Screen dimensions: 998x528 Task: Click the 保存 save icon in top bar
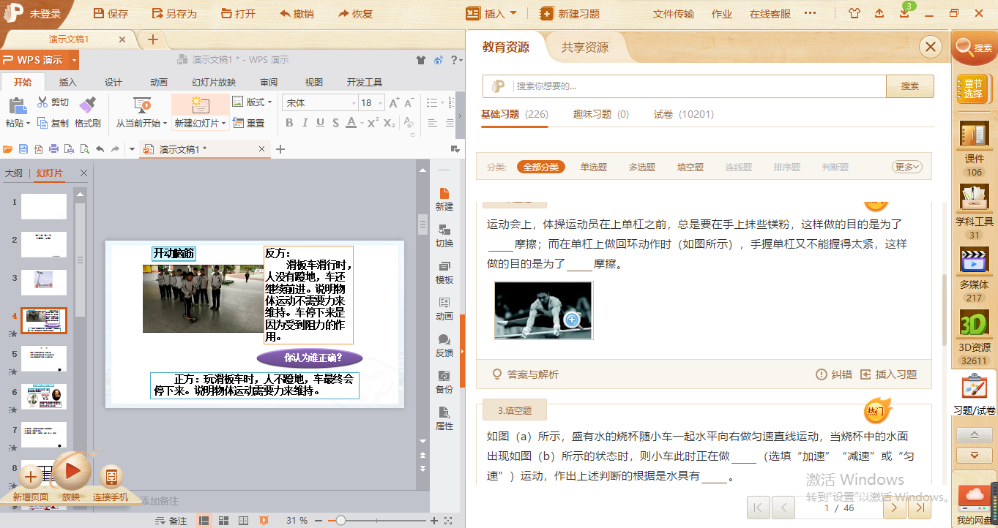coord(100,13)
